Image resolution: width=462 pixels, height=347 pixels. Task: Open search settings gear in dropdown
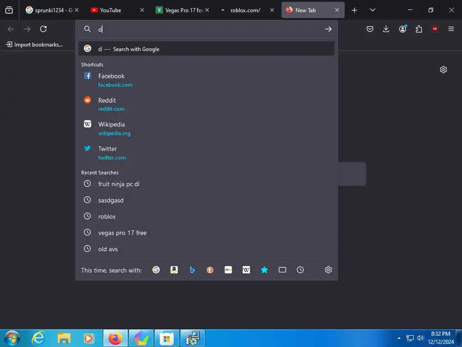(328, 270)
